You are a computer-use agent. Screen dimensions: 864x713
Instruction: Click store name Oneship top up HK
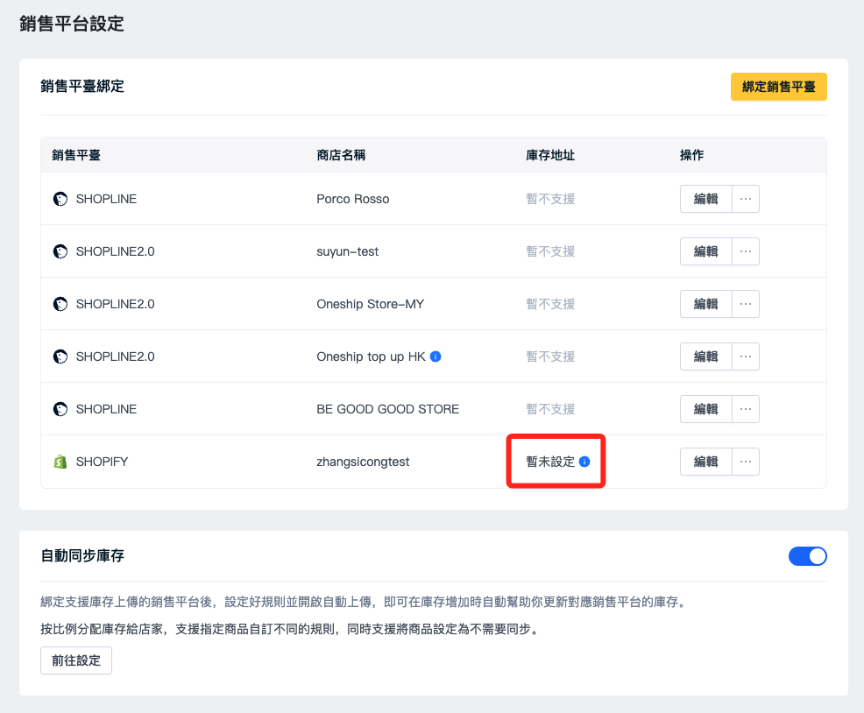(x=371, y=356)
